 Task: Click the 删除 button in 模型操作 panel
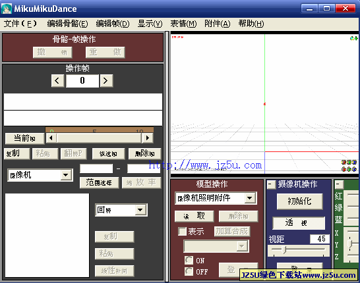(238, 216)
